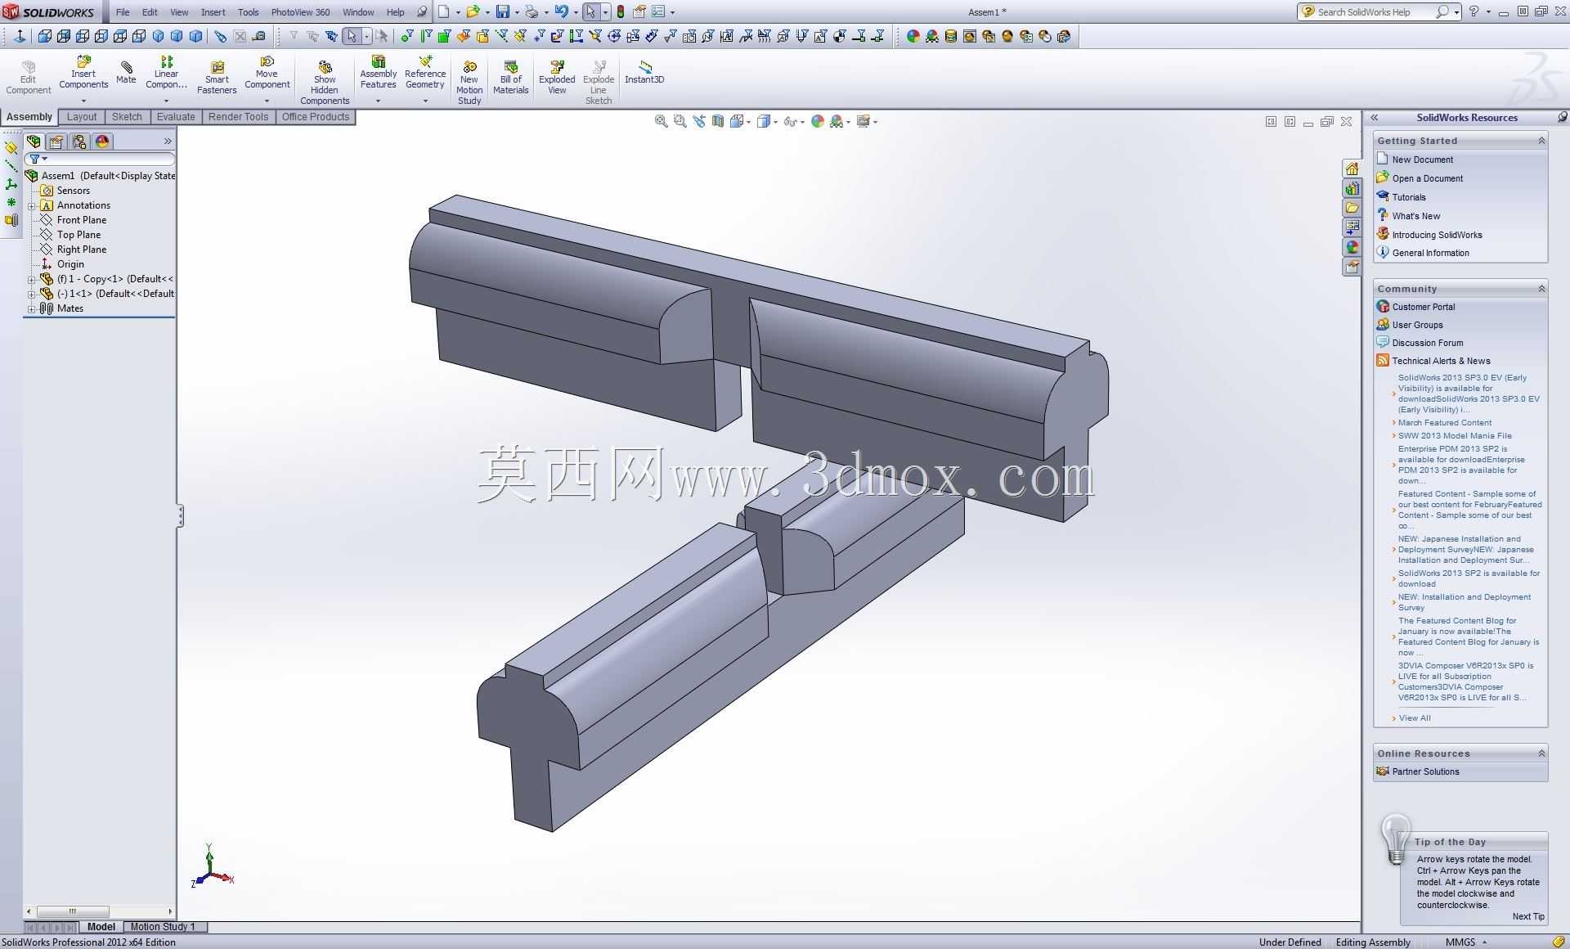
Task: Create an Exploded View
Action: [x=557, y=78]
